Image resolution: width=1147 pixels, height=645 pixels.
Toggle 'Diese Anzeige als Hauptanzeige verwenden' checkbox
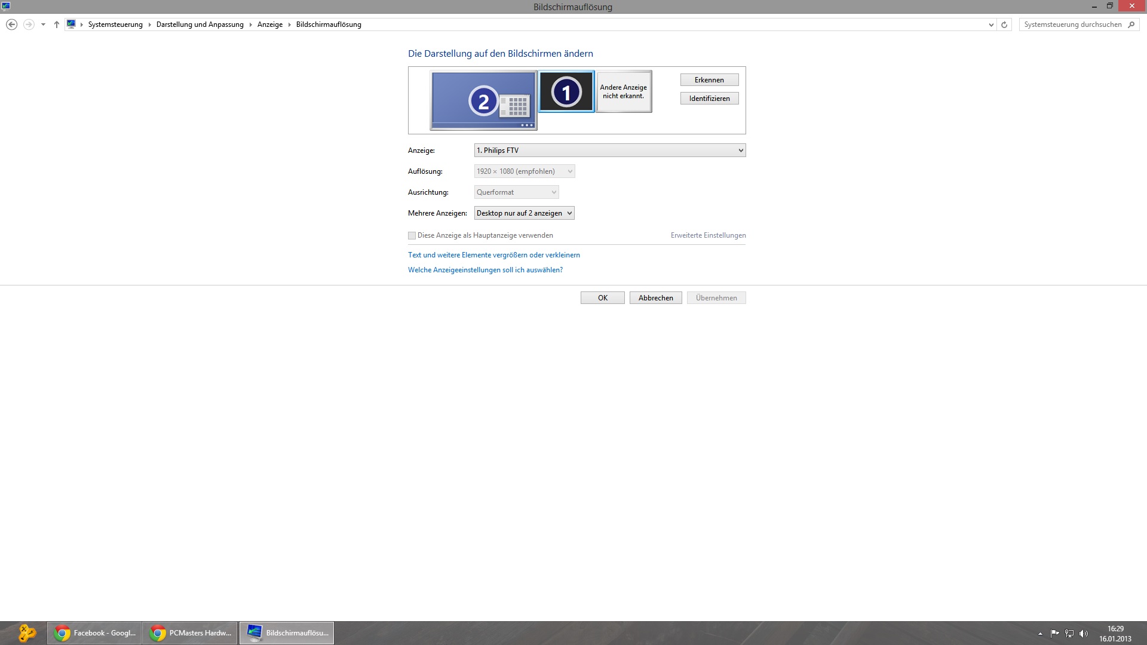(x=412, y=236)
